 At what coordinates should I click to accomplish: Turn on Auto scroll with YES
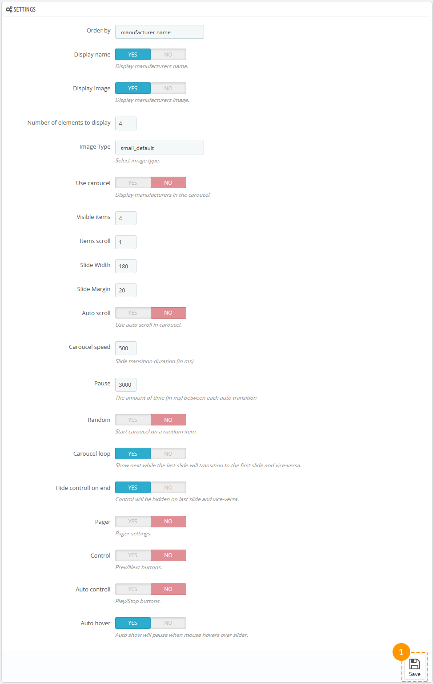(133, 312)
